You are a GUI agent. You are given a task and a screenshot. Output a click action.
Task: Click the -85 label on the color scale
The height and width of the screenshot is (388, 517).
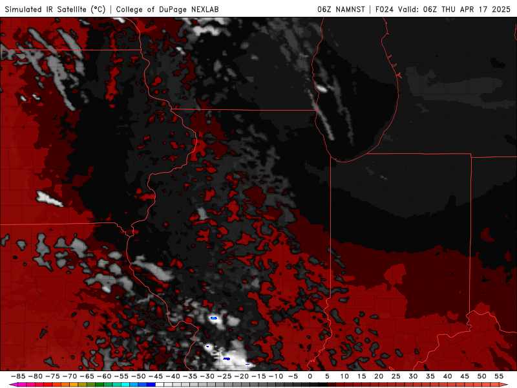(18, 376)
